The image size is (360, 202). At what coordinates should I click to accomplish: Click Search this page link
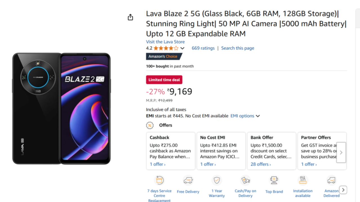[x=238, y=48]
